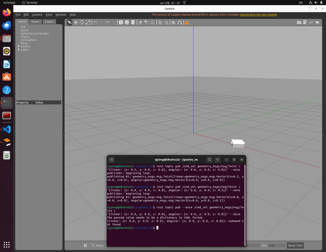326x252 pixels.
Task: Add a point light
Action: pyautogui.click(x=140, y=22)
